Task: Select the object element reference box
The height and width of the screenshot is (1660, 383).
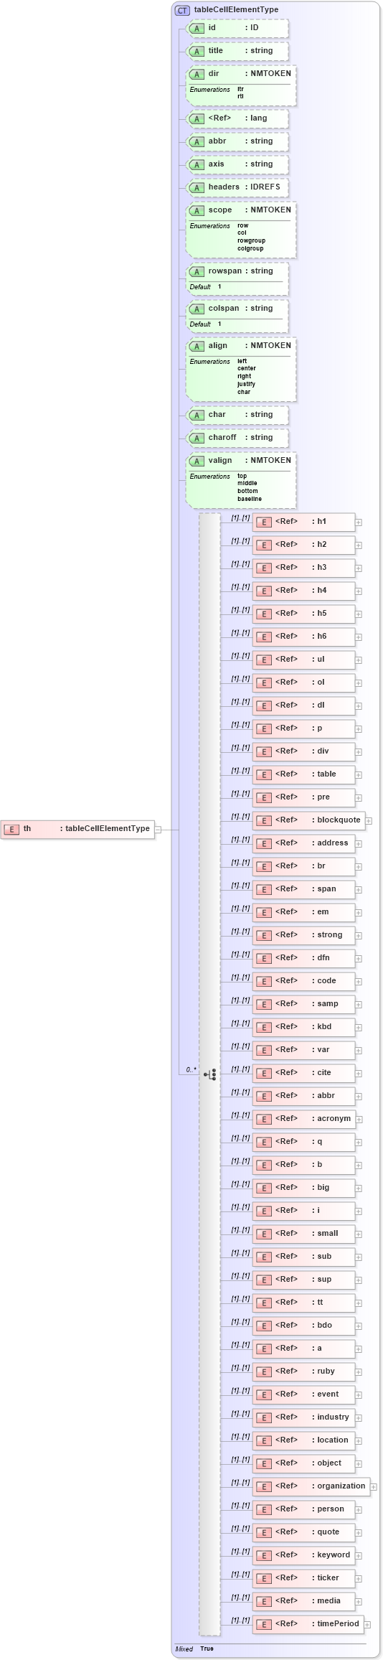Action: click(303, 1463)
